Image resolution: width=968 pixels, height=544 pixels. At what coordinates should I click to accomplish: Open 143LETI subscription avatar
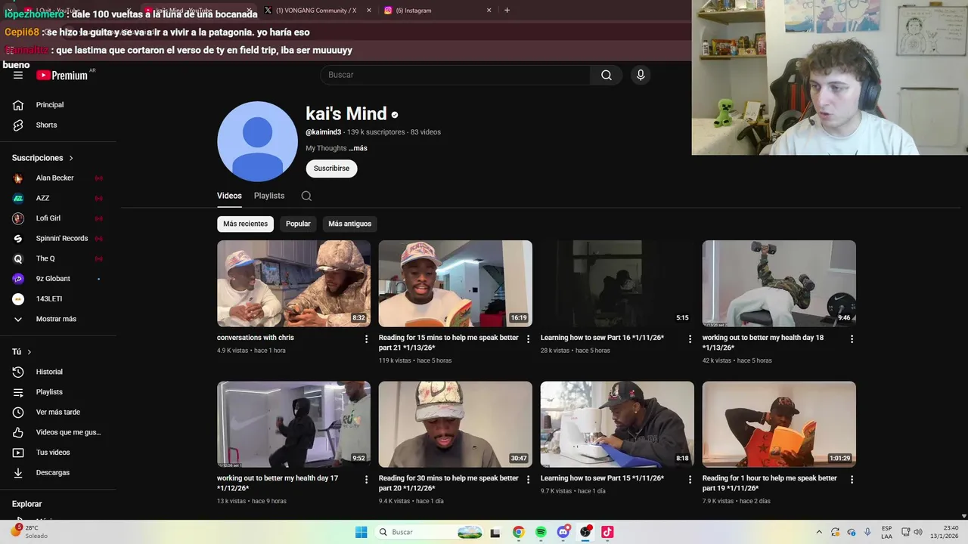tap(18, 299)
